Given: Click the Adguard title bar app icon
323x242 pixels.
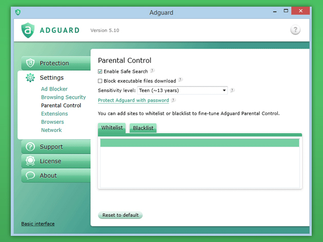Looking at the screenshot, I should coord(18,12).
